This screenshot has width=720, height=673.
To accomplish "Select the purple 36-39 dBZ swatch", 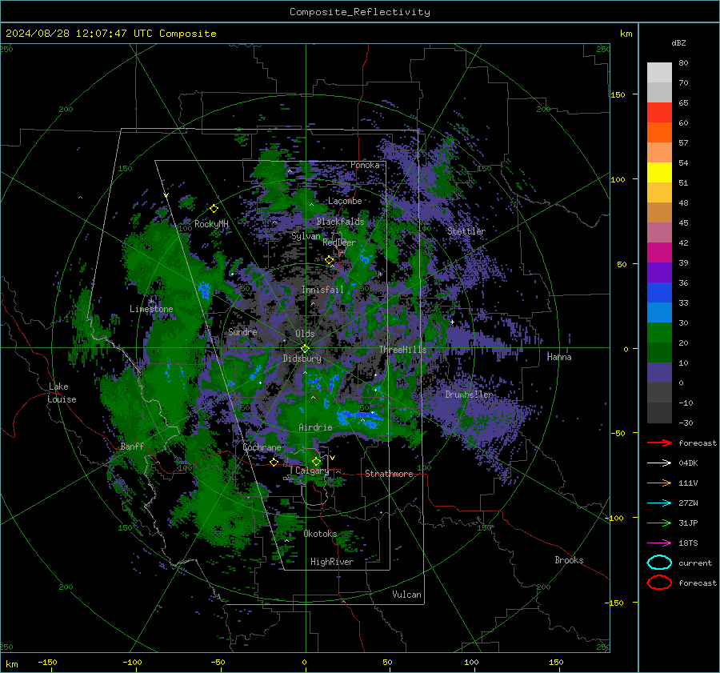I will tap(659, 273).
